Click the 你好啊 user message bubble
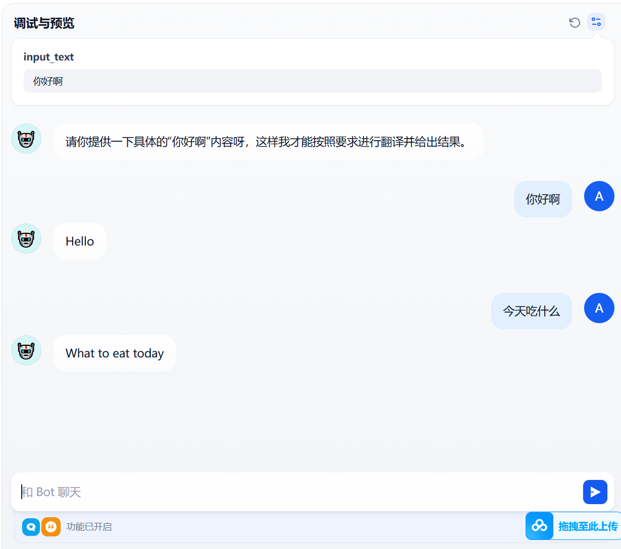The image size is (621, 549). click(543, 199)
